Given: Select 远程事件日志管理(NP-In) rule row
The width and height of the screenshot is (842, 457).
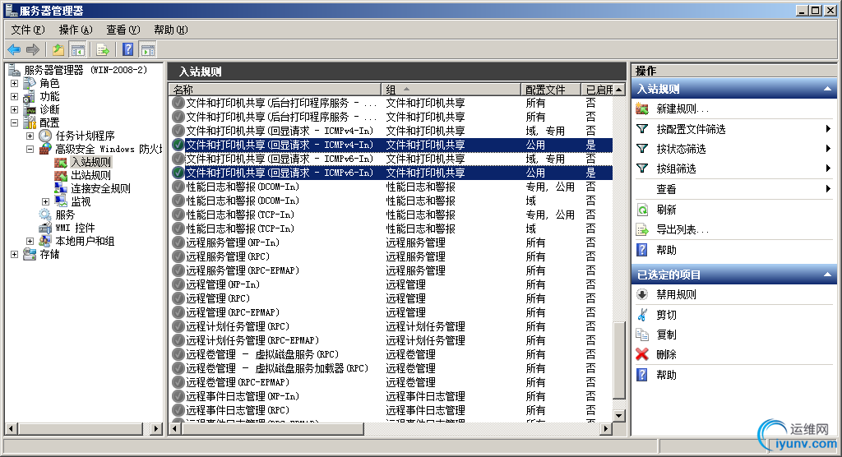Looking at the screenshot, I should pos(391,396).
